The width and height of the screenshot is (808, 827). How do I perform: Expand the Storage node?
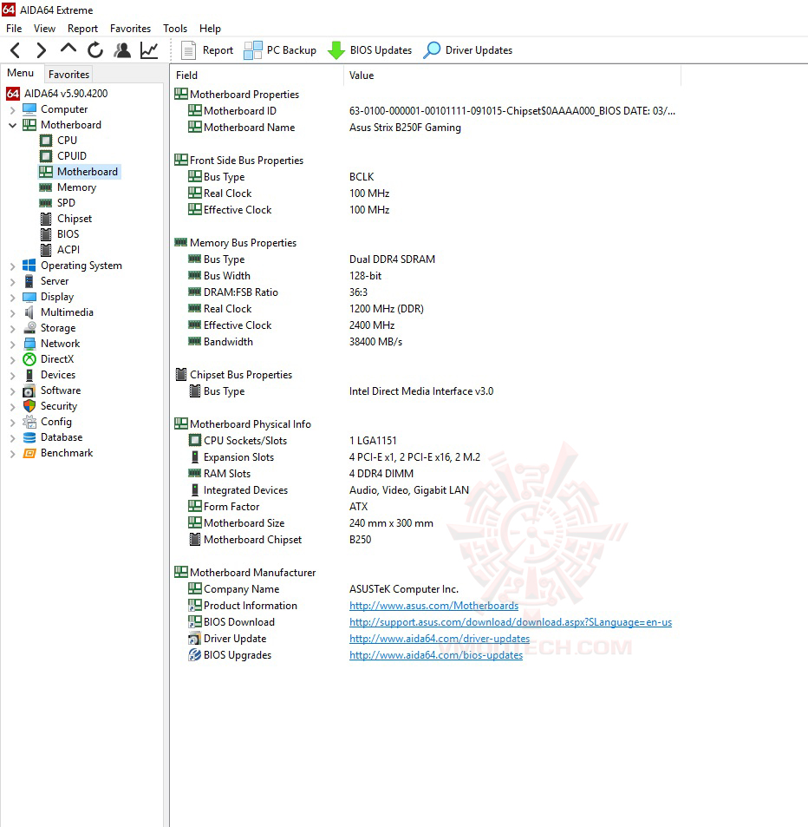tap(13, 329)
